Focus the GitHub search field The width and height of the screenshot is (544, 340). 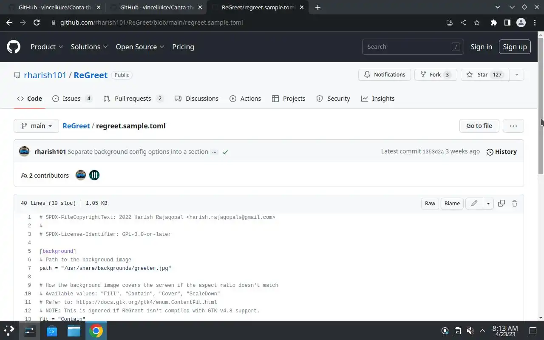click(x=408, y=47)
